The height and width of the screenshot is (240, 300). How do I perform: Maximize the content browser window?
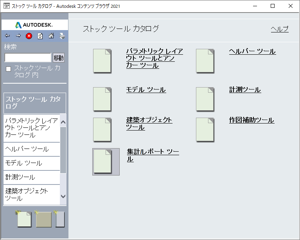(x=273, y=6)
